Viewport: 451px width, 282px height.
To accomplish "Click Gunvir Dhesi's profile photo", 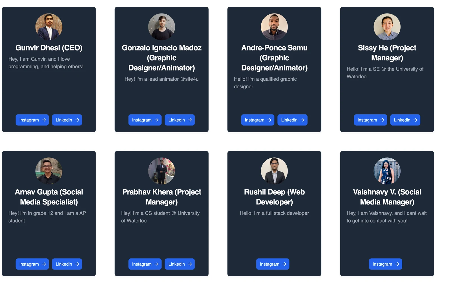I will click(49, 27).
